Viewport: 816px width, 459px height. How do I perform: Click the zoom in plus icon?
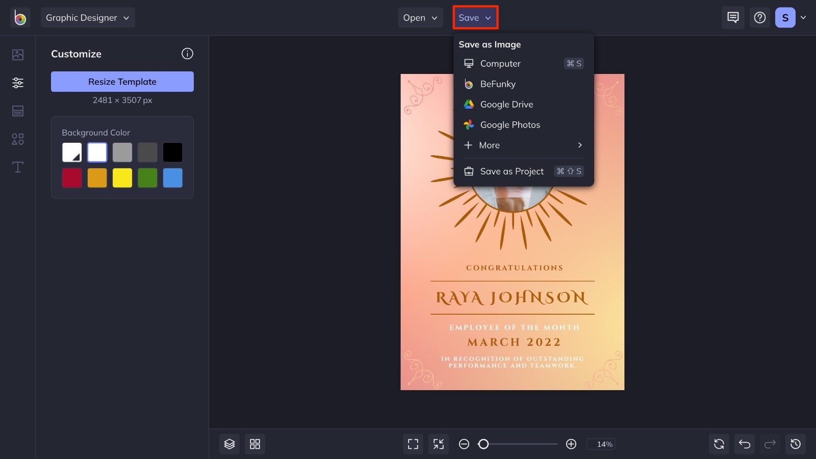(571, 444)
